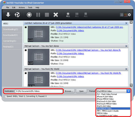Open the File menu
Image resolution: width=135 pixels, height=117 pixels.
point(8,8)
